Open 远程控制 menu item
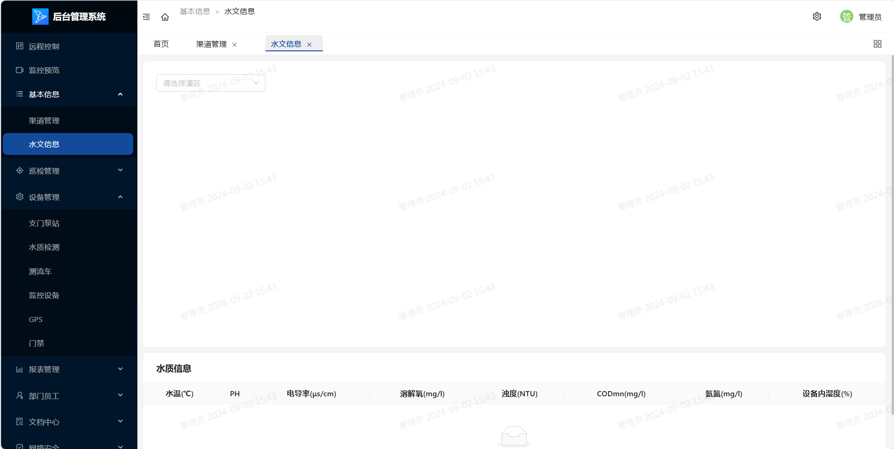This screenshot has height=449, width=894. click(68, 46)
